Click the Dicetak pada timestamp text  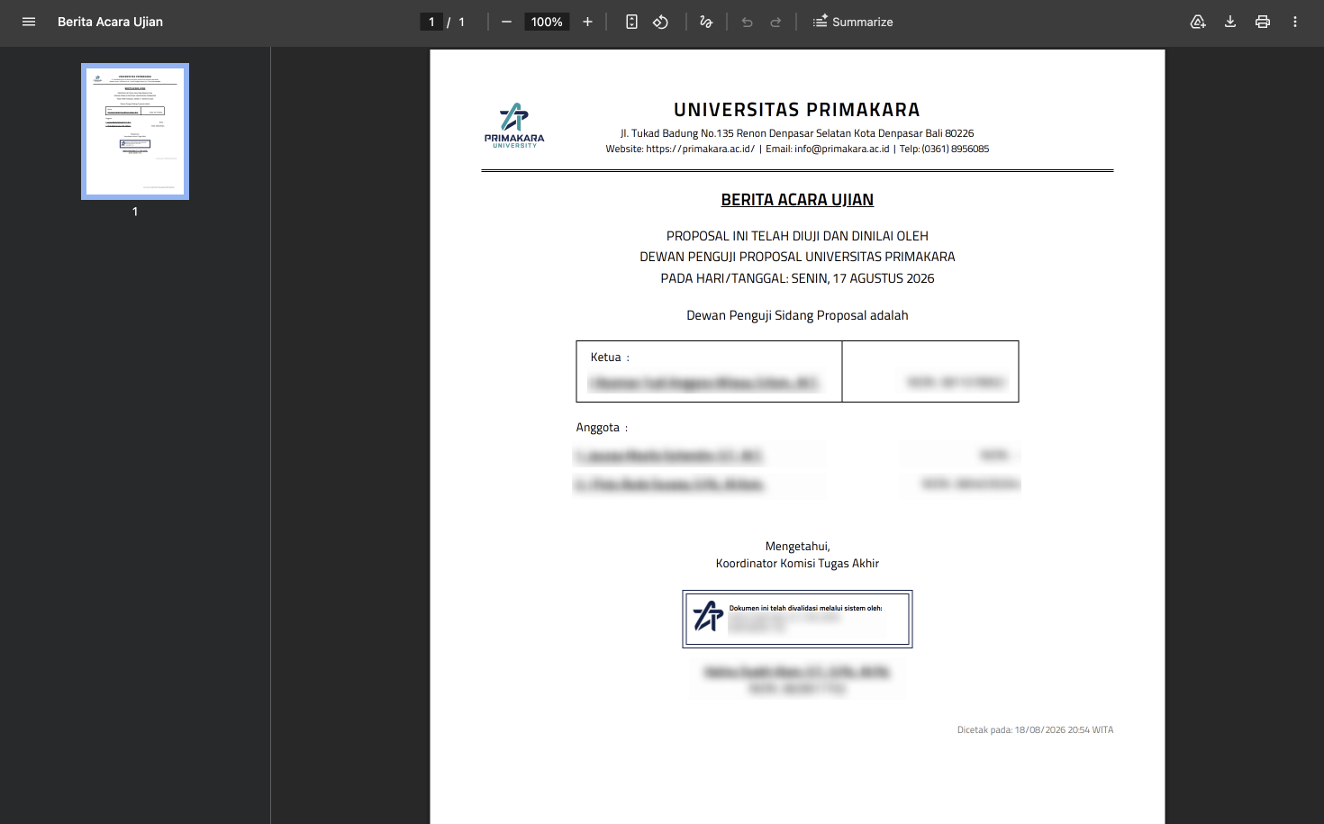tap(1035, 730)
